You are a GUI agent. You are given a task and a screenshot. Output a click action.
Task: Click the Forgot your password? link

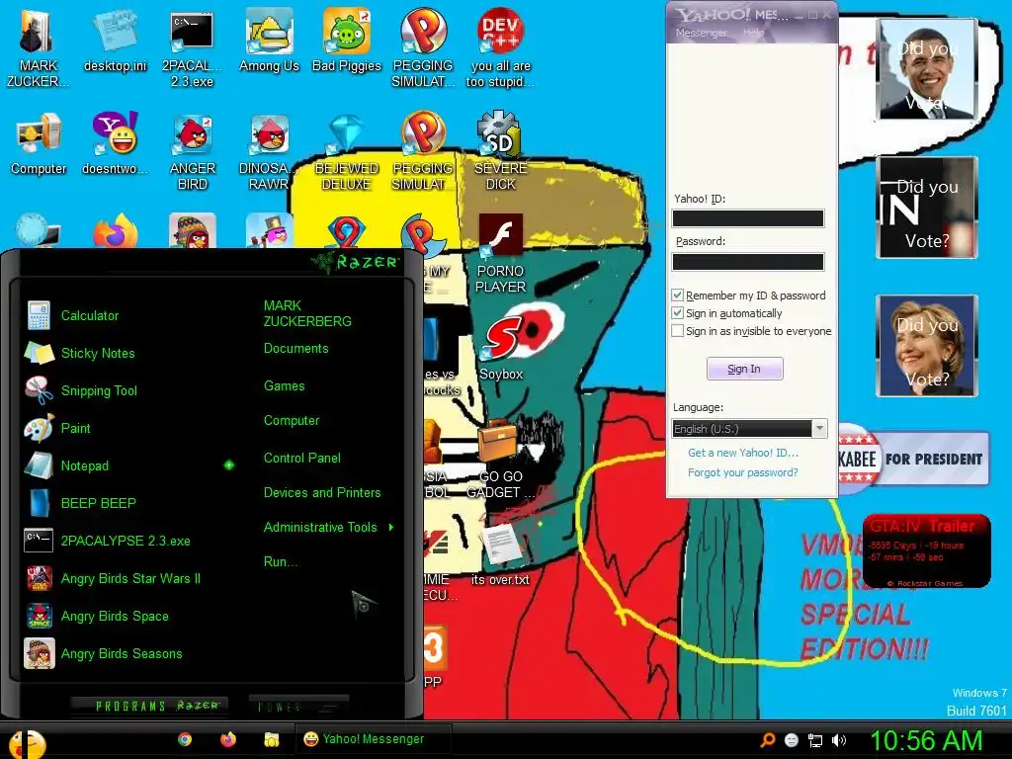pos(743,472)
